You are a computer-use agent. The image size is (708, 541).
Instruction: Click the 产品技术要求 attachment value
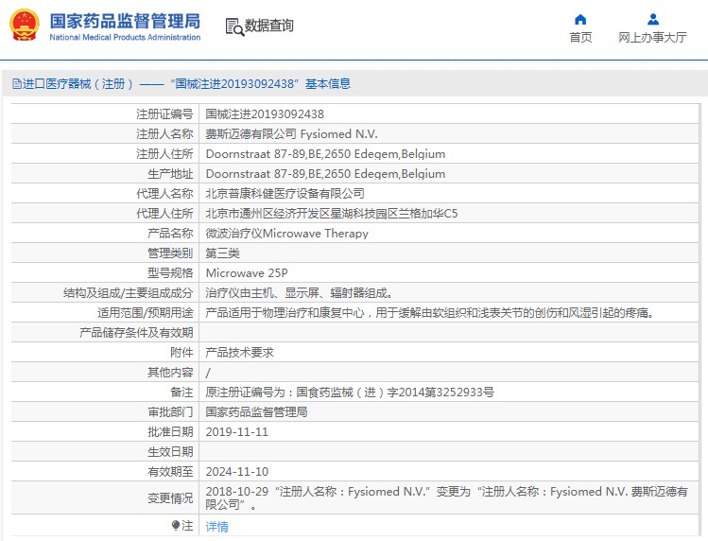[x=239, y=353]
